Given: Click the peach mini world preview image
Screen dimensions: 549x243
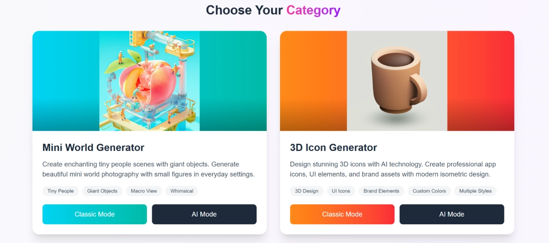Looking at the screenshot, I should point(149,81).
